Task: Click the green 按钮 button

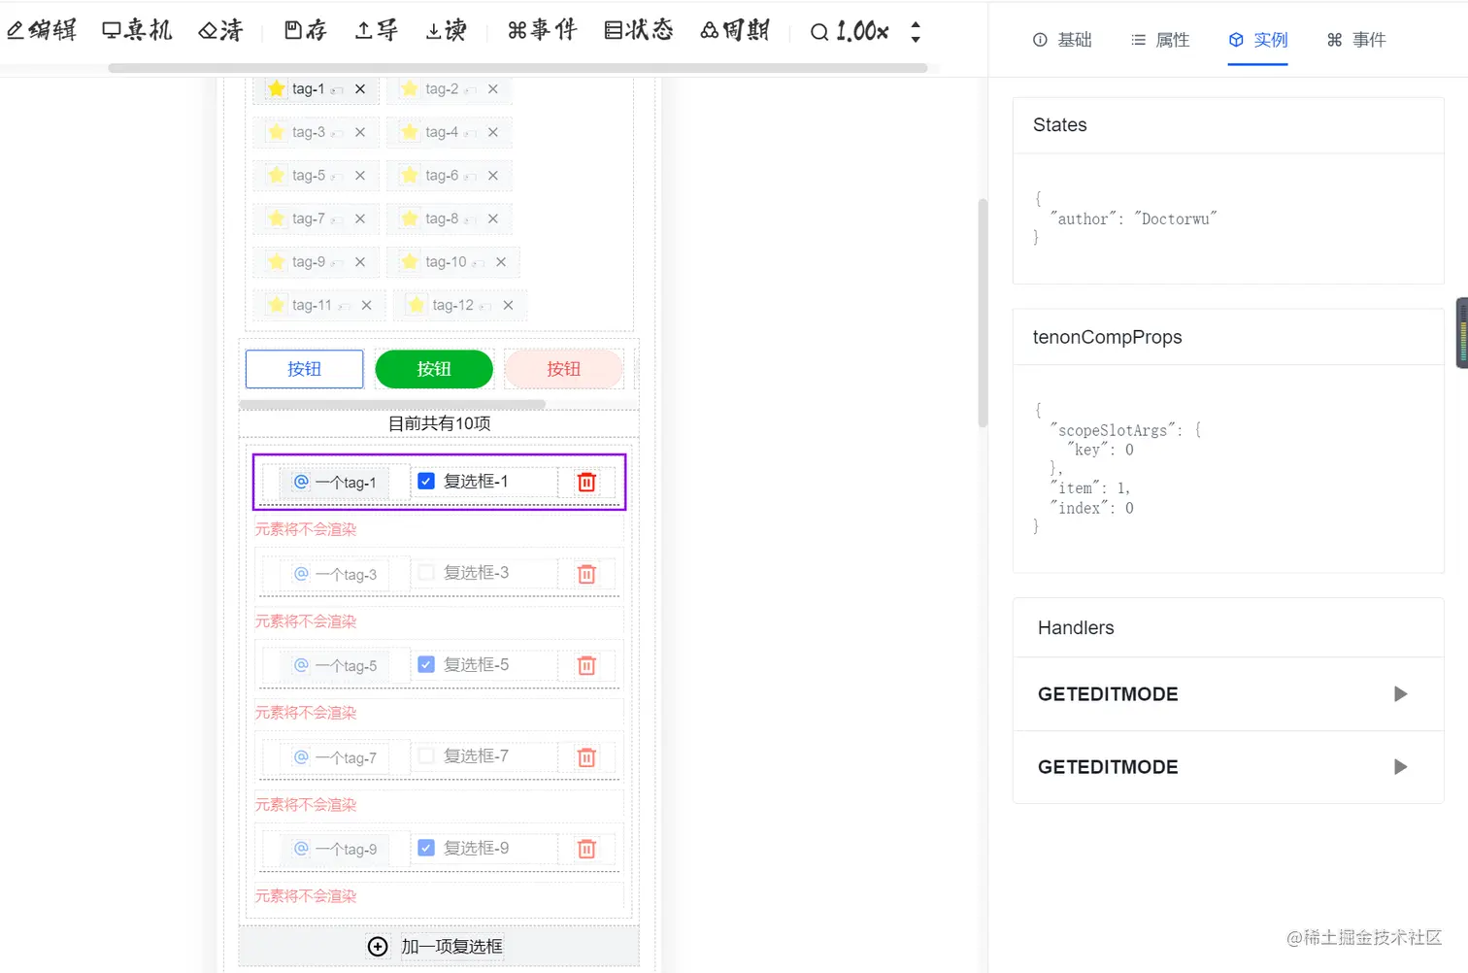Action: pyautogui.click(x=434, y=369)
